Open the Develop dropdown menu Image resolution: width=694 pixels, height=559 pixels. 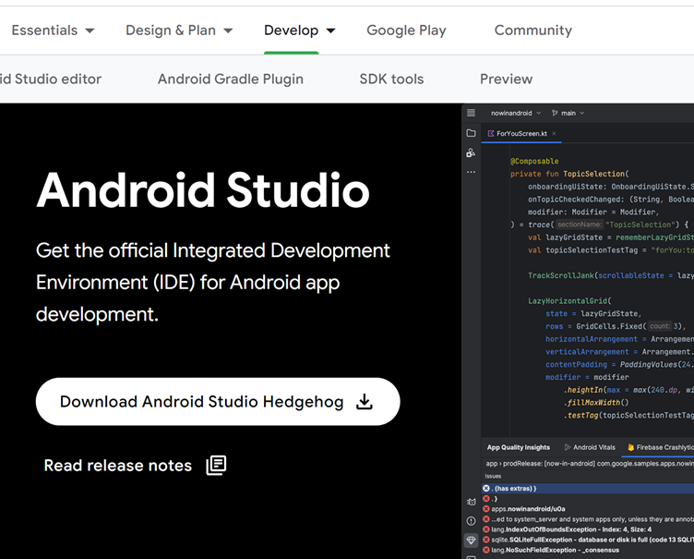coord(299,30)
